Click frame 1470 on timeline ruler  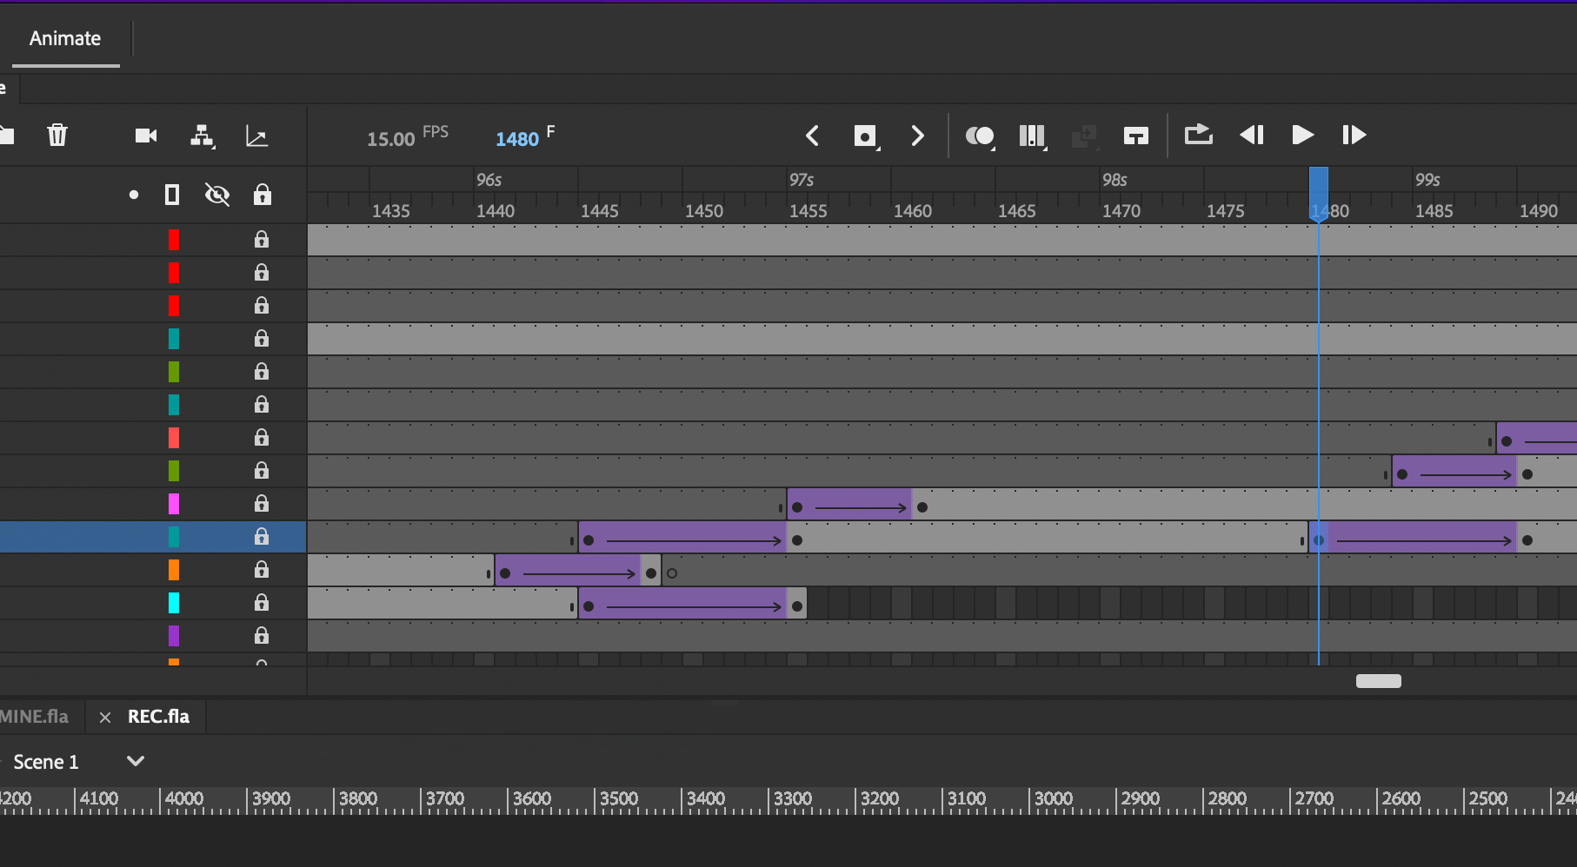point(1121,210)
